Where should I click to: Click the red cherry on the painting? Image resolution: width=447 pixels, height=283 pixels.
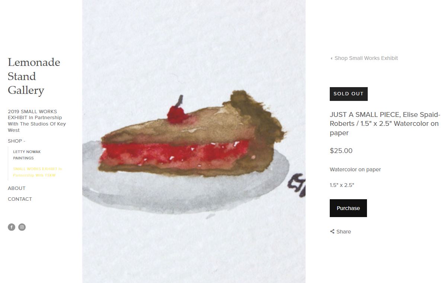(176, 114)
